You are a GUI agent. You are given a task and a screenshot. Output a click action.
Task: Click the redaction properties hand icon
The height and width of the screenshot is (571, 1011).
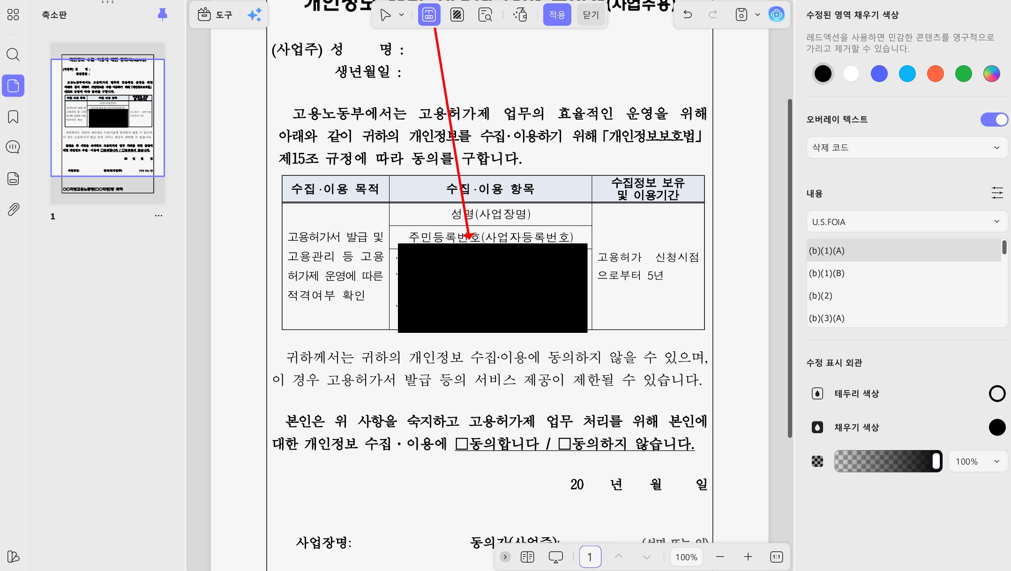coord(520,15)
